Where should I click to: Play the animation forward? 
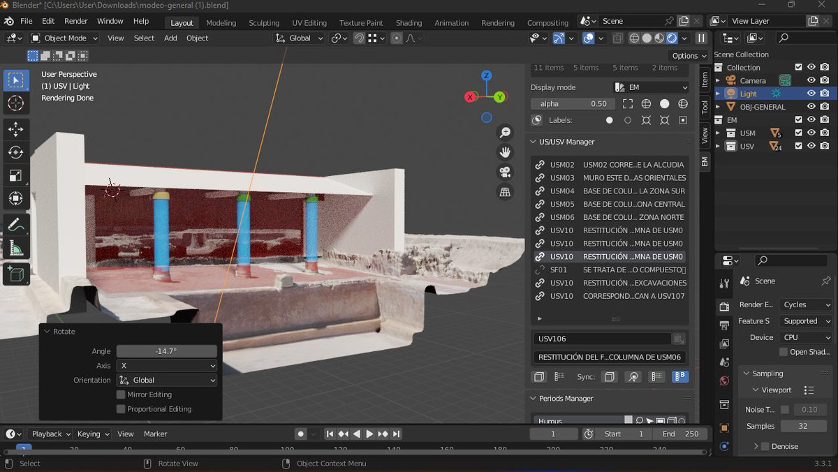370,434
